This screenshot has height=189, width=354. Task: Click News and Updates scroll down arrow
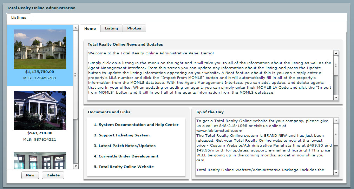[x=336, y=97]
